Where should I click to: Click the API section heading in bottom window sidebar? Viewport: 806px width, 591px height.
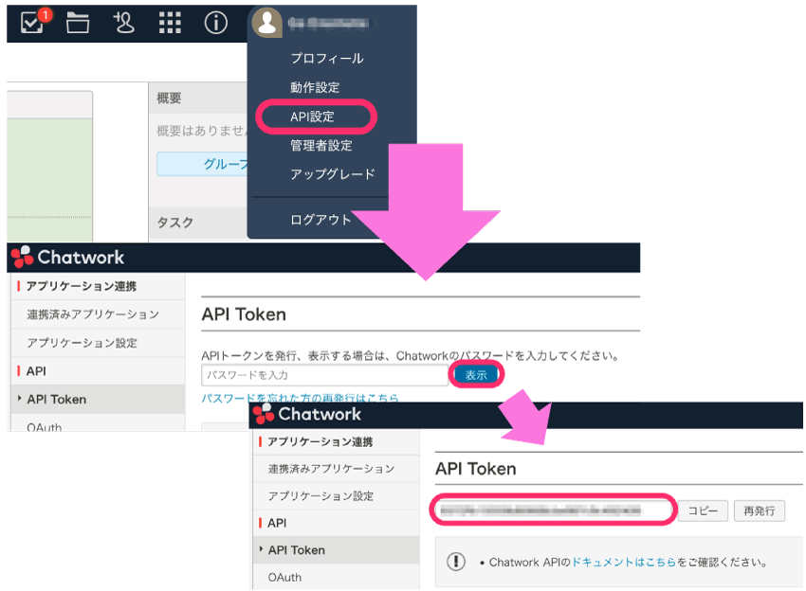[277, 523]
